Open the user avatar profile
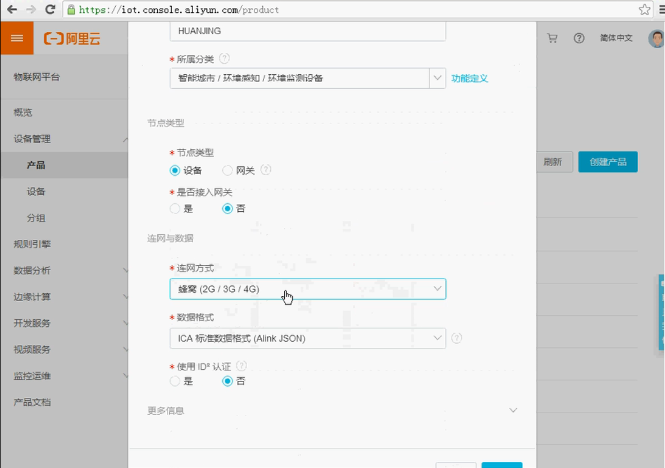 click(x=656, y=38)
